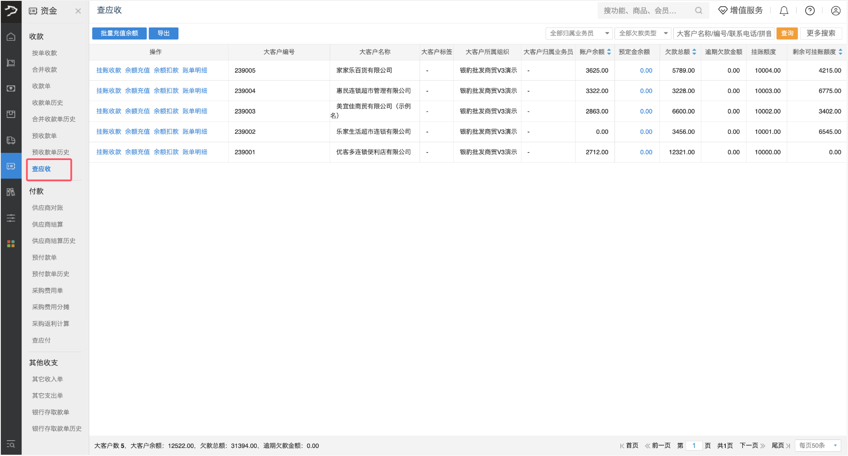Click 账单明细 link for customer 239005
Image resolution: width=848 pixels, height=456 pixels.
[195, 71]
